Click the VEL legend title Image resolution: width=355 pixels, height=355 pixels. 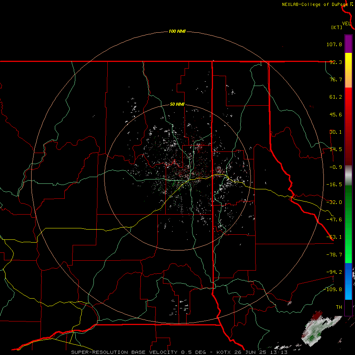click(x=346, y=23)
